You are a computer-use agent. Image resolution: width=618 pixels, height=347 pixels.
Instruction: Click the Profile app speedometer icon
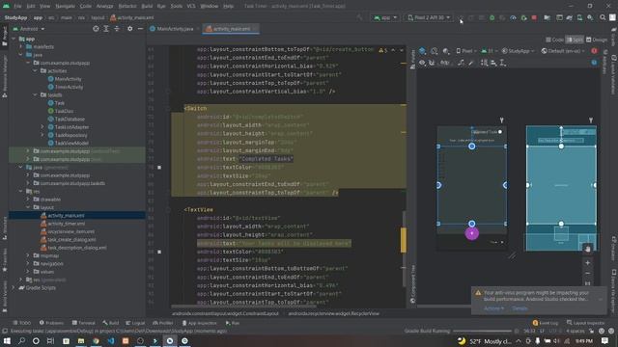(x=513, y=17)
